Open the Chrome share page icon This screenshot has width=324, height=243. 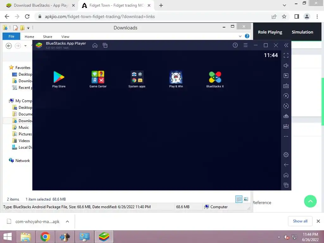click(x=274, y=16)
